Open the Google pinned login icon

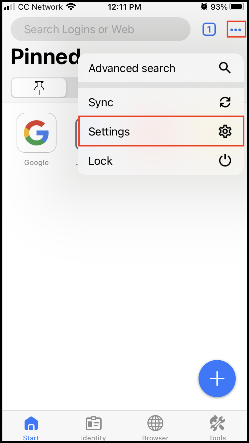point(37,133)
